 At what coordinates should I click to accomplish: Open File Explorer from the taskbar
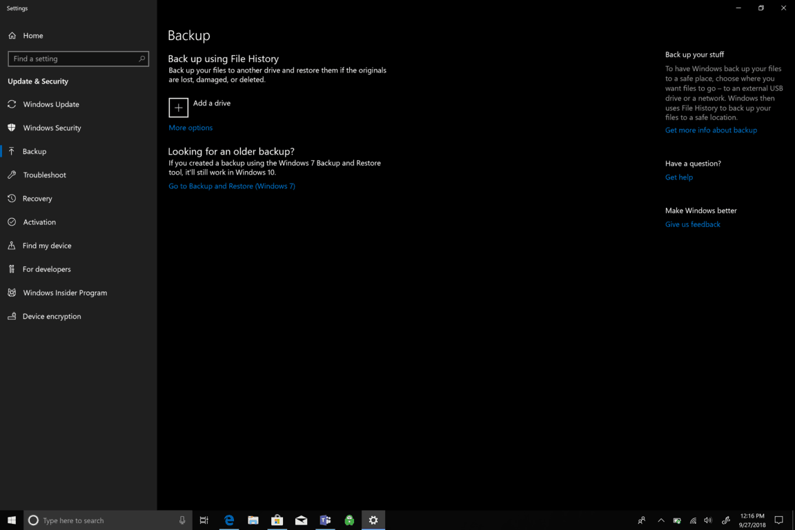(253, 520)
